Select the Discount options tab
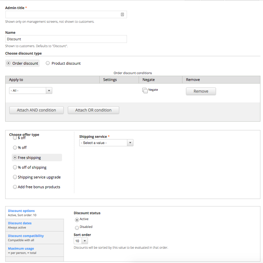This screenshot has height=263, width=263. [x=21, y=211]
